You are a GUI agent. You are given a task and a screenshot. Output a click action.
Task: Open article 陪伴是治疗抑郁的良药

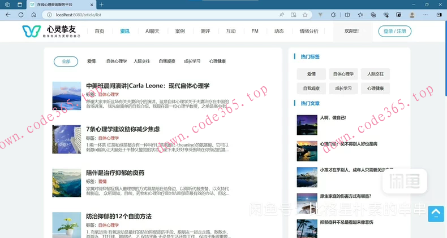pos(115,173)
